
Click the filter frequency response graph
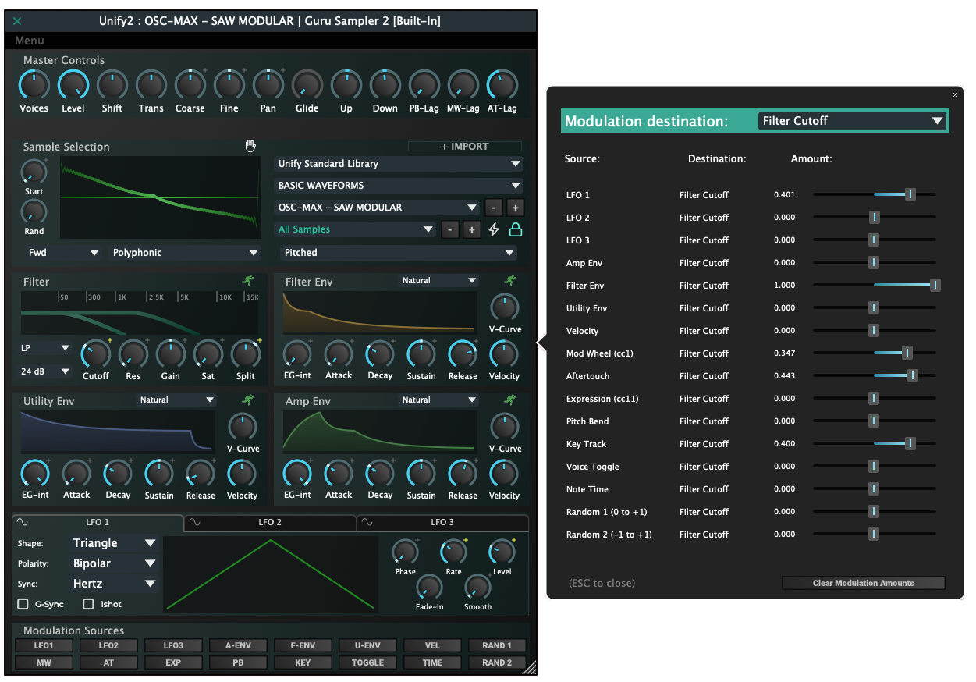(x=140, y=314)
